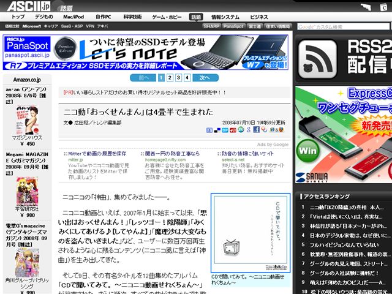The width and height of the screenshot is (392, 294).
Task: Click the 富士通 button
Action: (x=255, y=26)
